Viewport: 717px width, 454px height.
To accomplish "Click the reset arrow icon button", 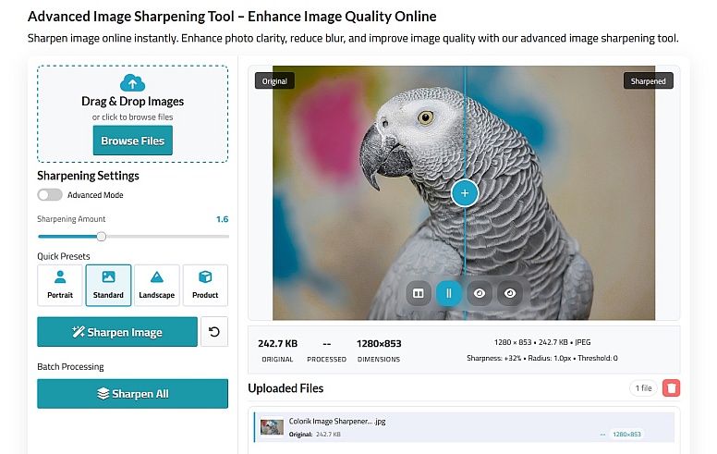I will [x=214, y=332].
